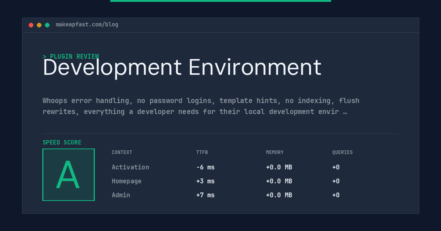Viewport: 441px width, 231px height.
Task: Select the Activation row label
Action: pyautogui.click(x=130, y=167)
